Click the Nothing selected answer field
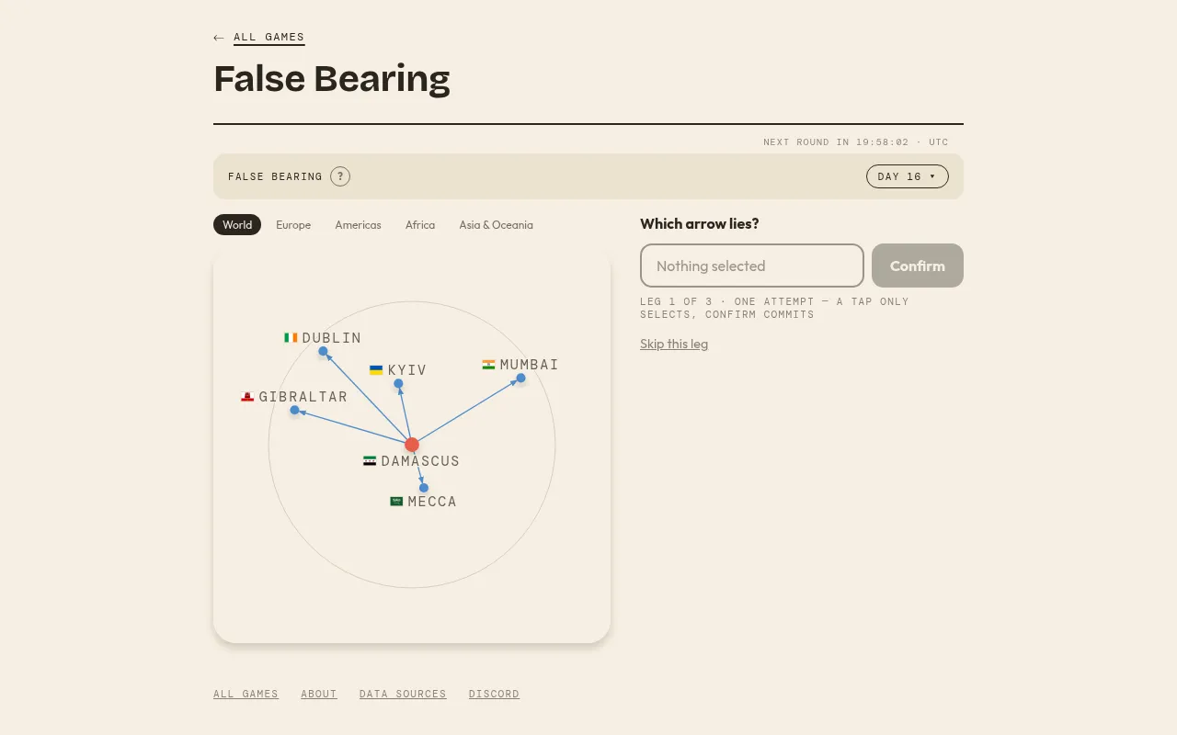Image resolution: width=1177 pixels, height=735 pixels. coord(752,266)
